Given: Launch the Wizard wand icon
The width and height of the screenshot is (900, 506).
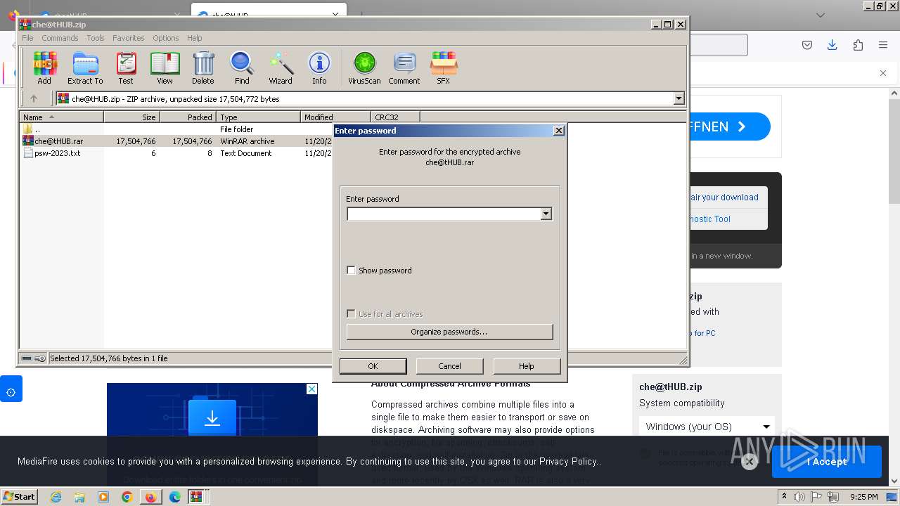Looking at the screenshot, I should (281, 68).
